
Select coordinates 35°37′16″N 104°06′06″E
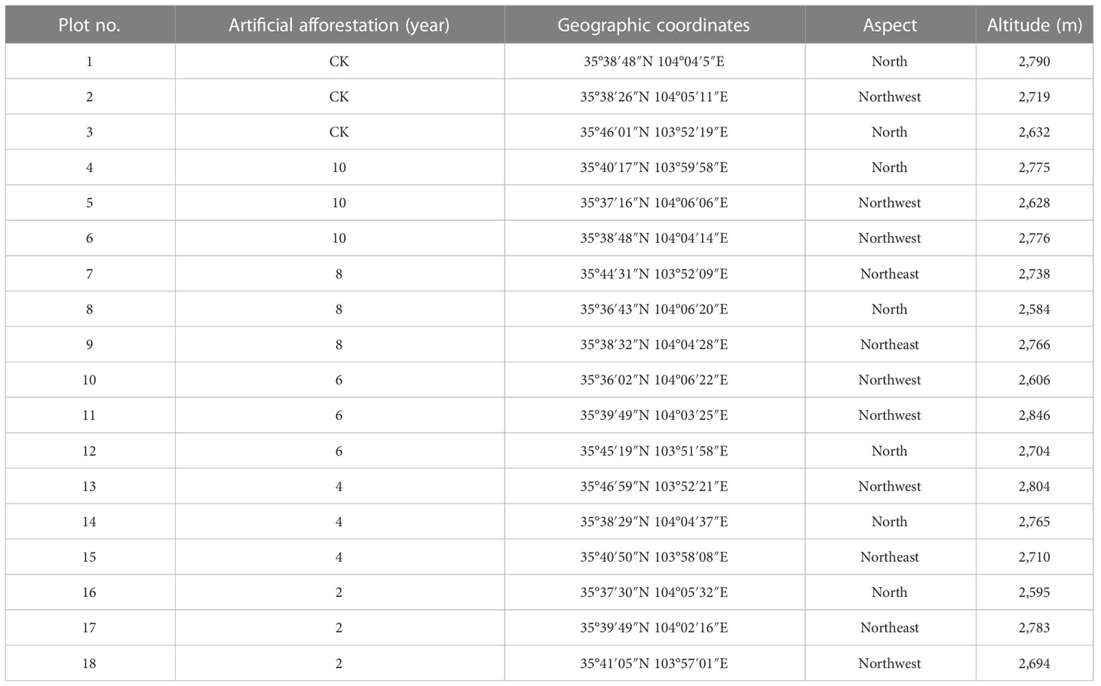pyautogui.click(x=654, y=203)
